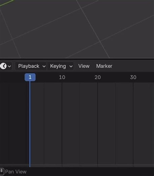
Task: Click the Pan View status bar hint
Action: (16, 172)
